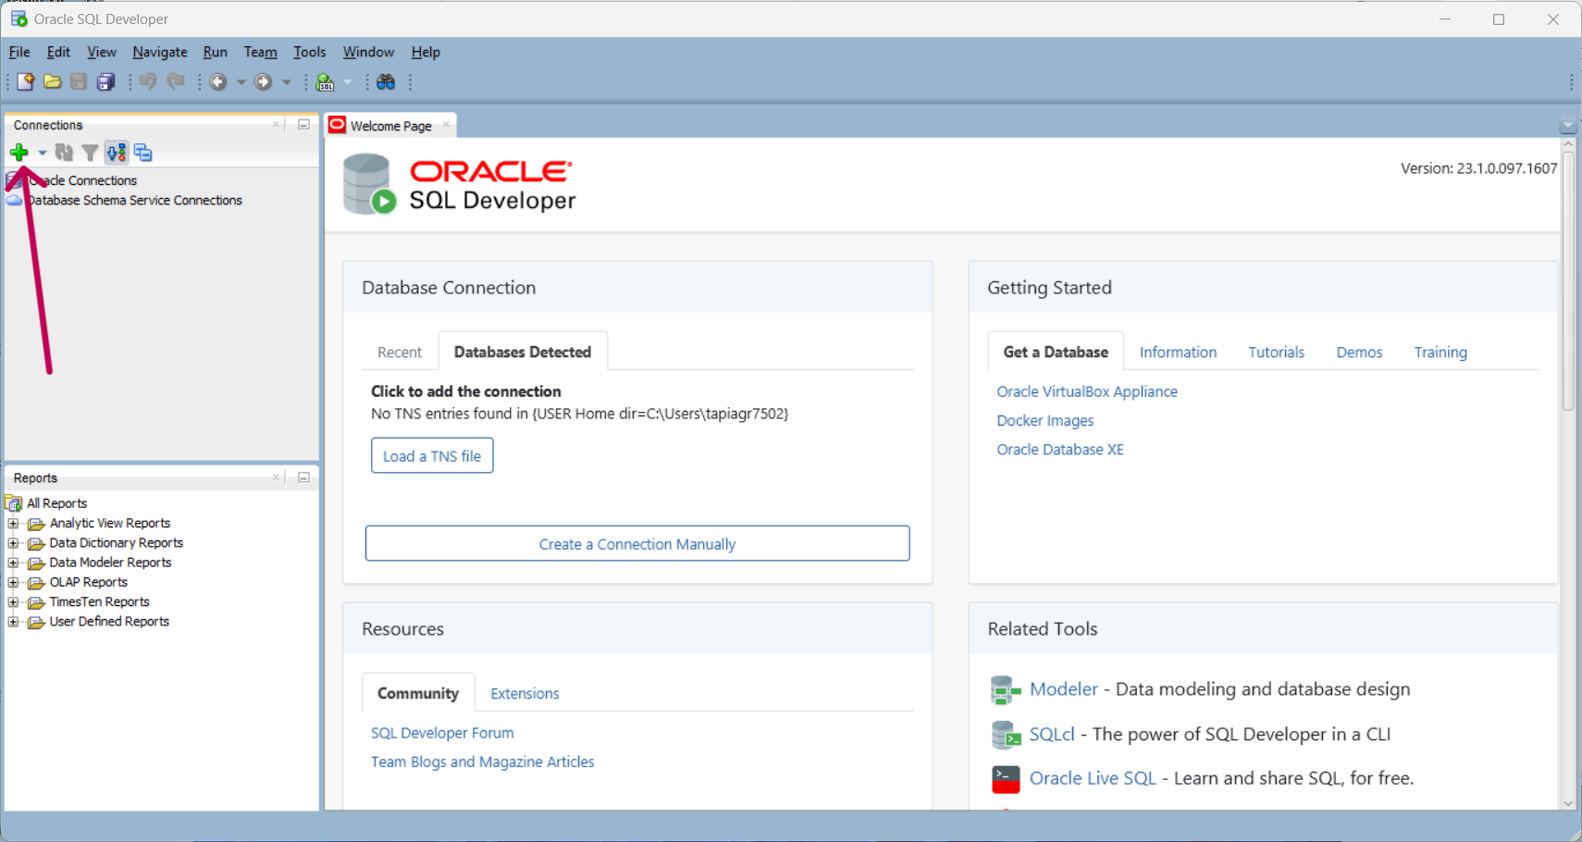Viewport: 1582px width, 842px height.
Task: Expand Data Dictionary Reports node
Action: coord(13,543)
